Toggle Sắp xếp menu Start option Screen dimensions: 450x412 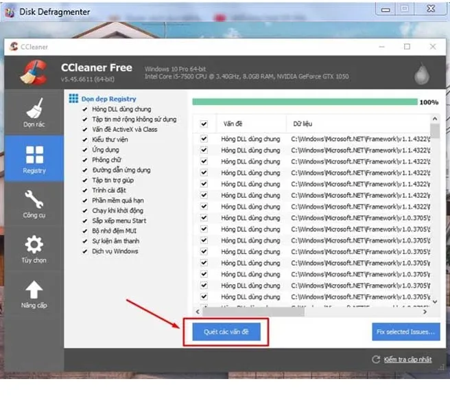[x=84, y=221]
